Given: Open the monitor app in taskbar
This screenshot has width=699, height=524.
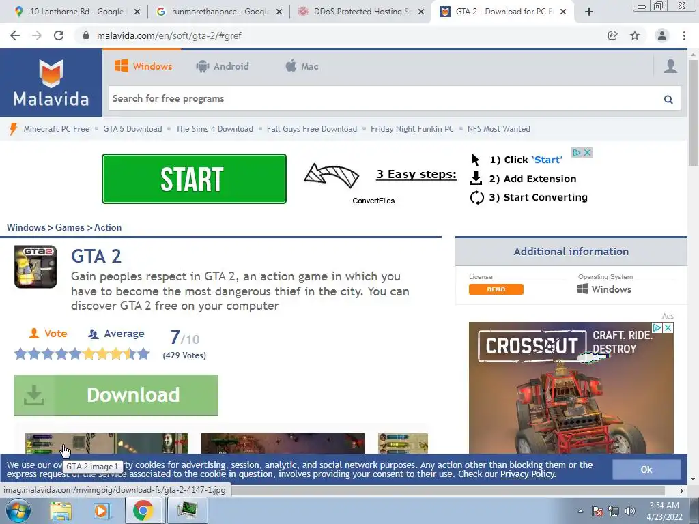Looking at the screenshot, I should (187, 510).
